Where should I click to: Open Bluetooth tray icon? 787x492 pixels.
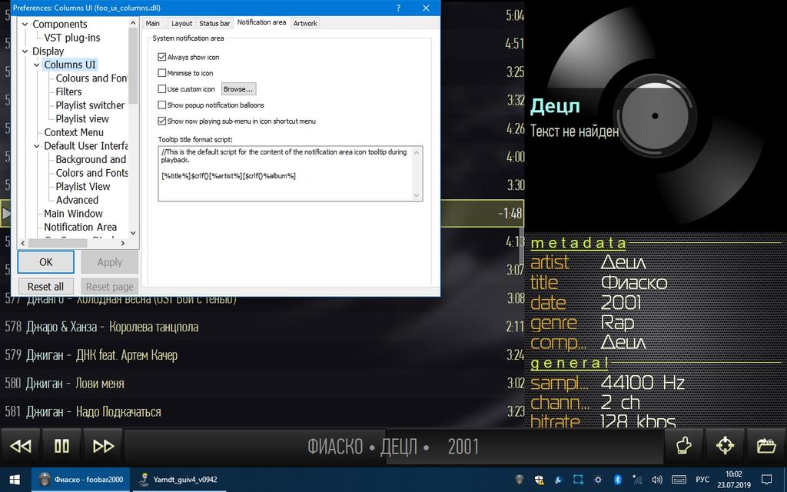point(616,479)
